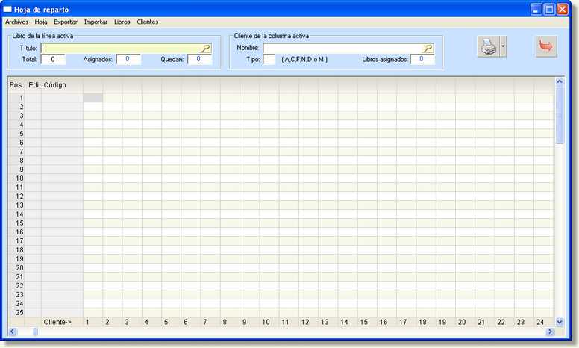Viewport: 579px width, 348px height.
Task: Click the Edi. column header
Action: tap(34, 85)
